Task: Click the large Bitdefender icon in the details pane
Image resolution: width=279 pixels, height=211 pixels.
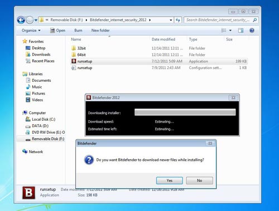Action: (28, 193)
